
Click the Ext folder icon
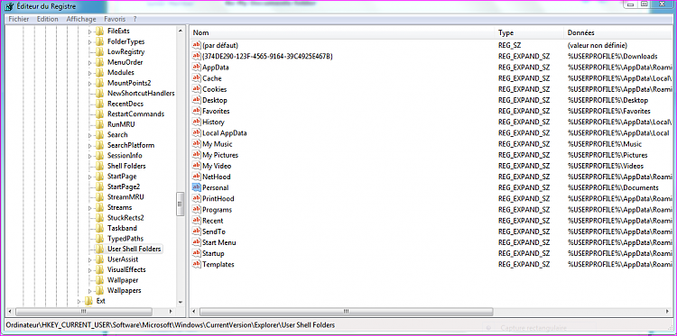point(89,301)
